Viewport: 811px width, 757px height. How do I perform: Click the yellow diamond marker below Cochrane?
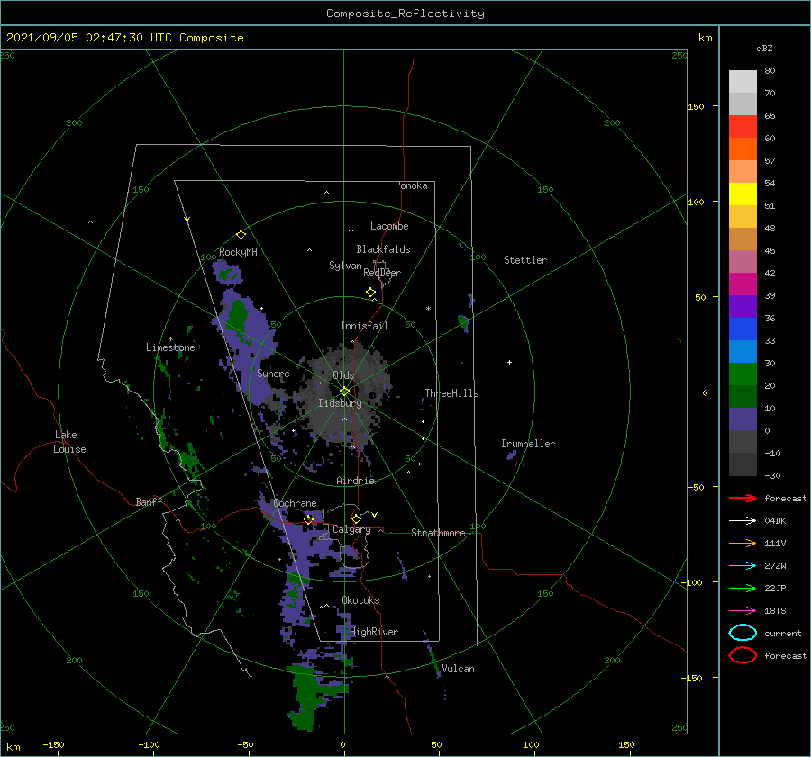point(309,520)
